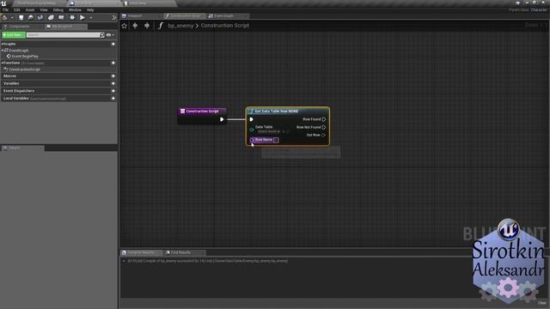Viewport: 550px width, 309px height.
Task: Click the Compile toolbar icon
Action: [x=5, y=17]
